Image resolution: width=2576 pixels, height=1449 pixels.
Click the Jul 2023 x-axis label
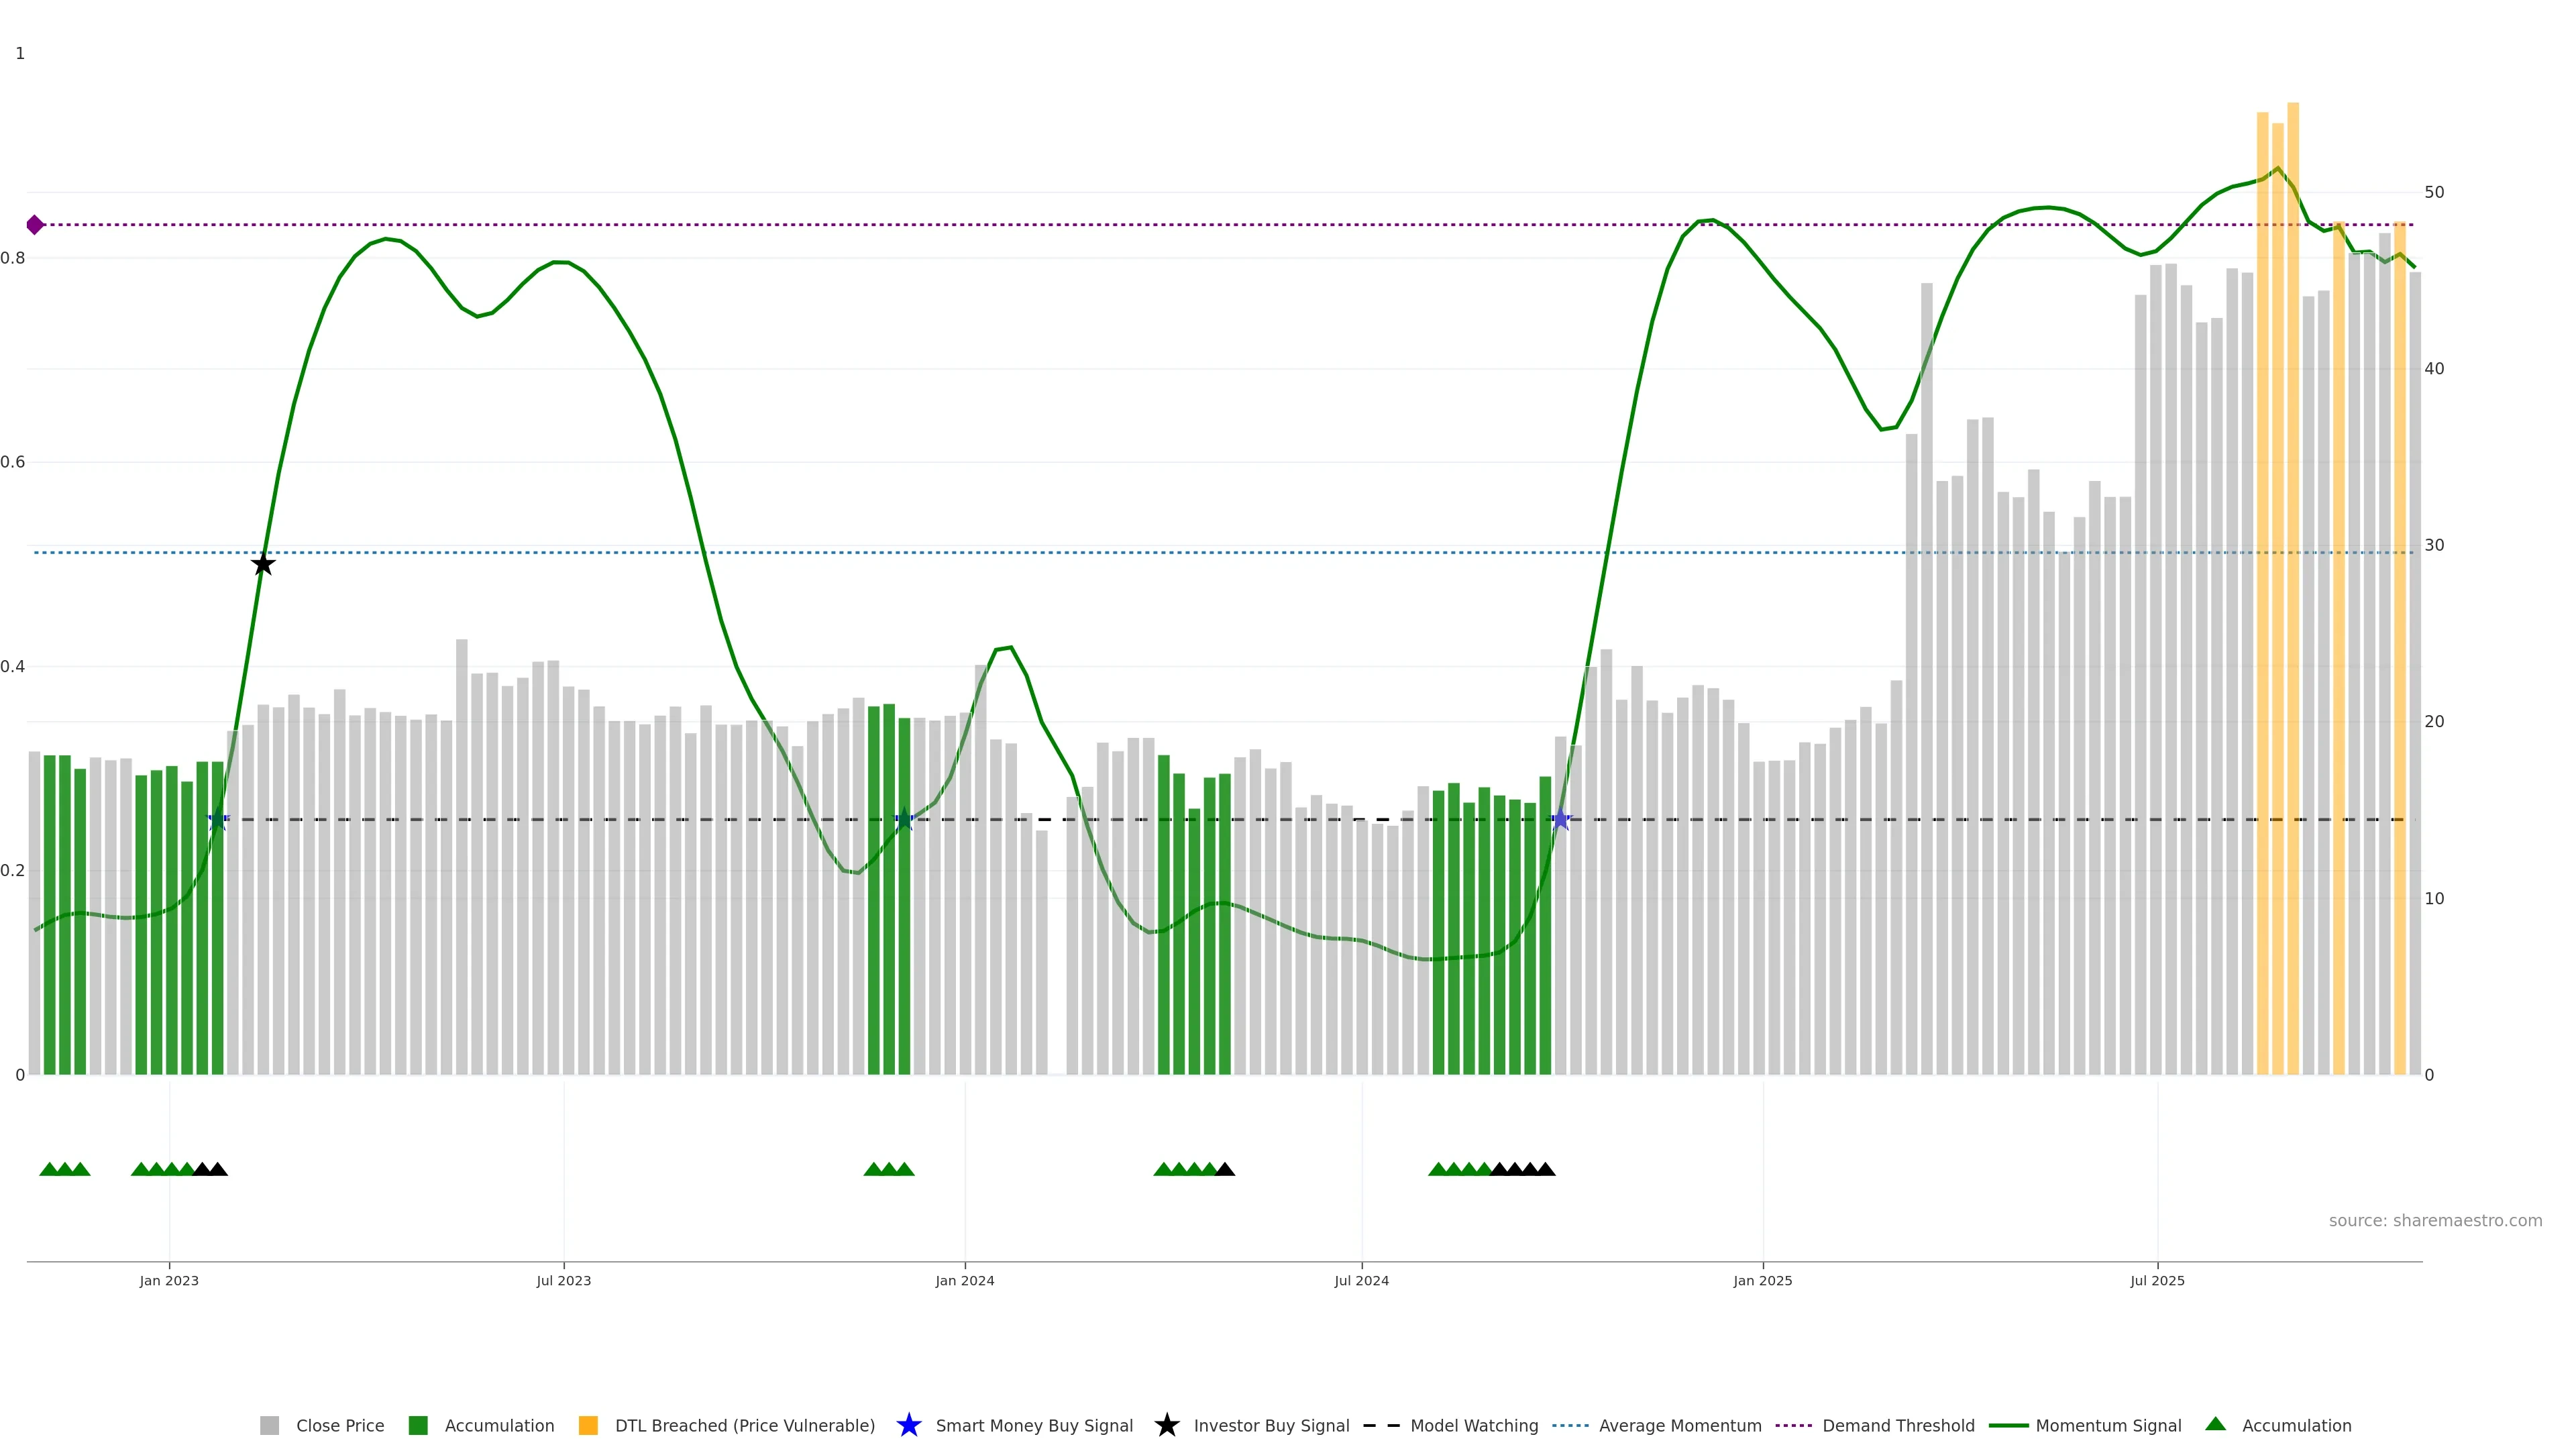[x=563, y=1280]
